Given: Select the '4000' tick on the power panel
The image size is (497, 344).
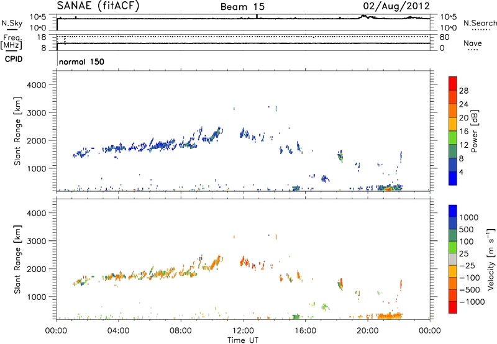Looking at the screenshot, I should [37, 85].
